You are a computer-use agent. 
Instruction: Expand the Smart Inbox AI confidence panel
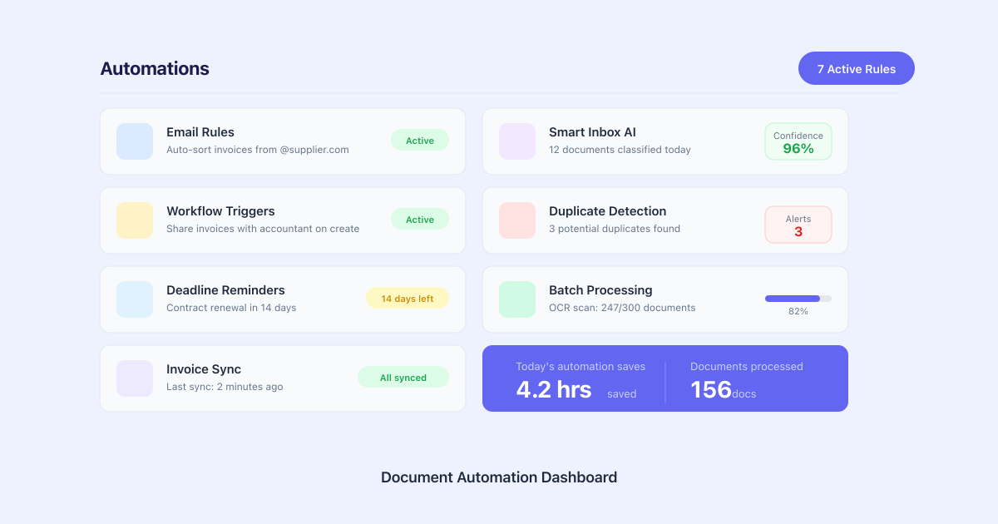798,141
